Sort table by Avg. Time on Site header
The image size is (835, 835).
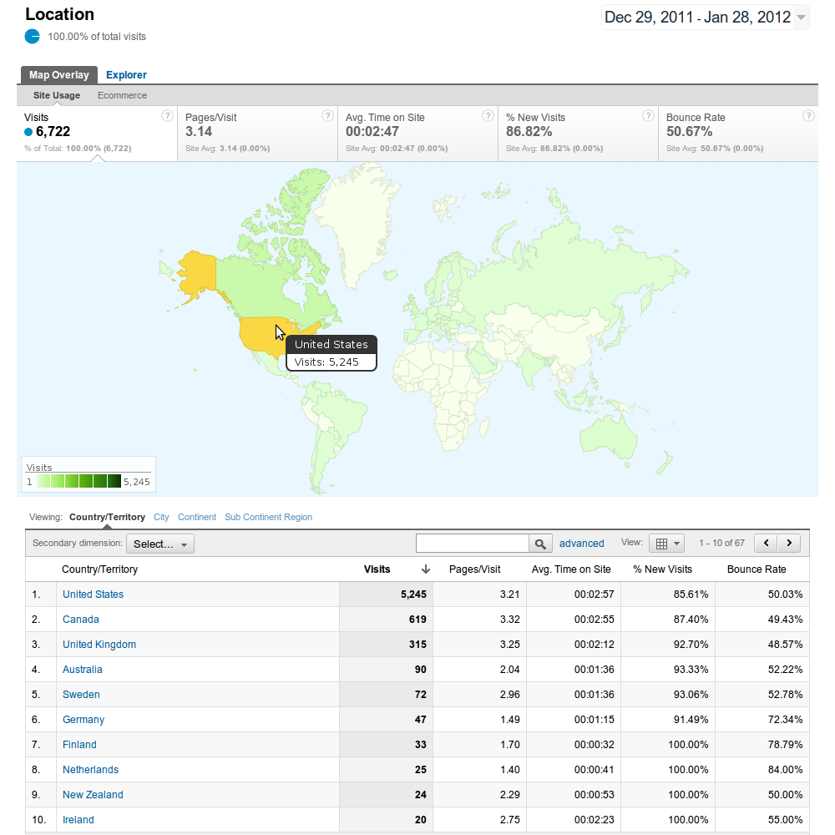coord(571,569)
